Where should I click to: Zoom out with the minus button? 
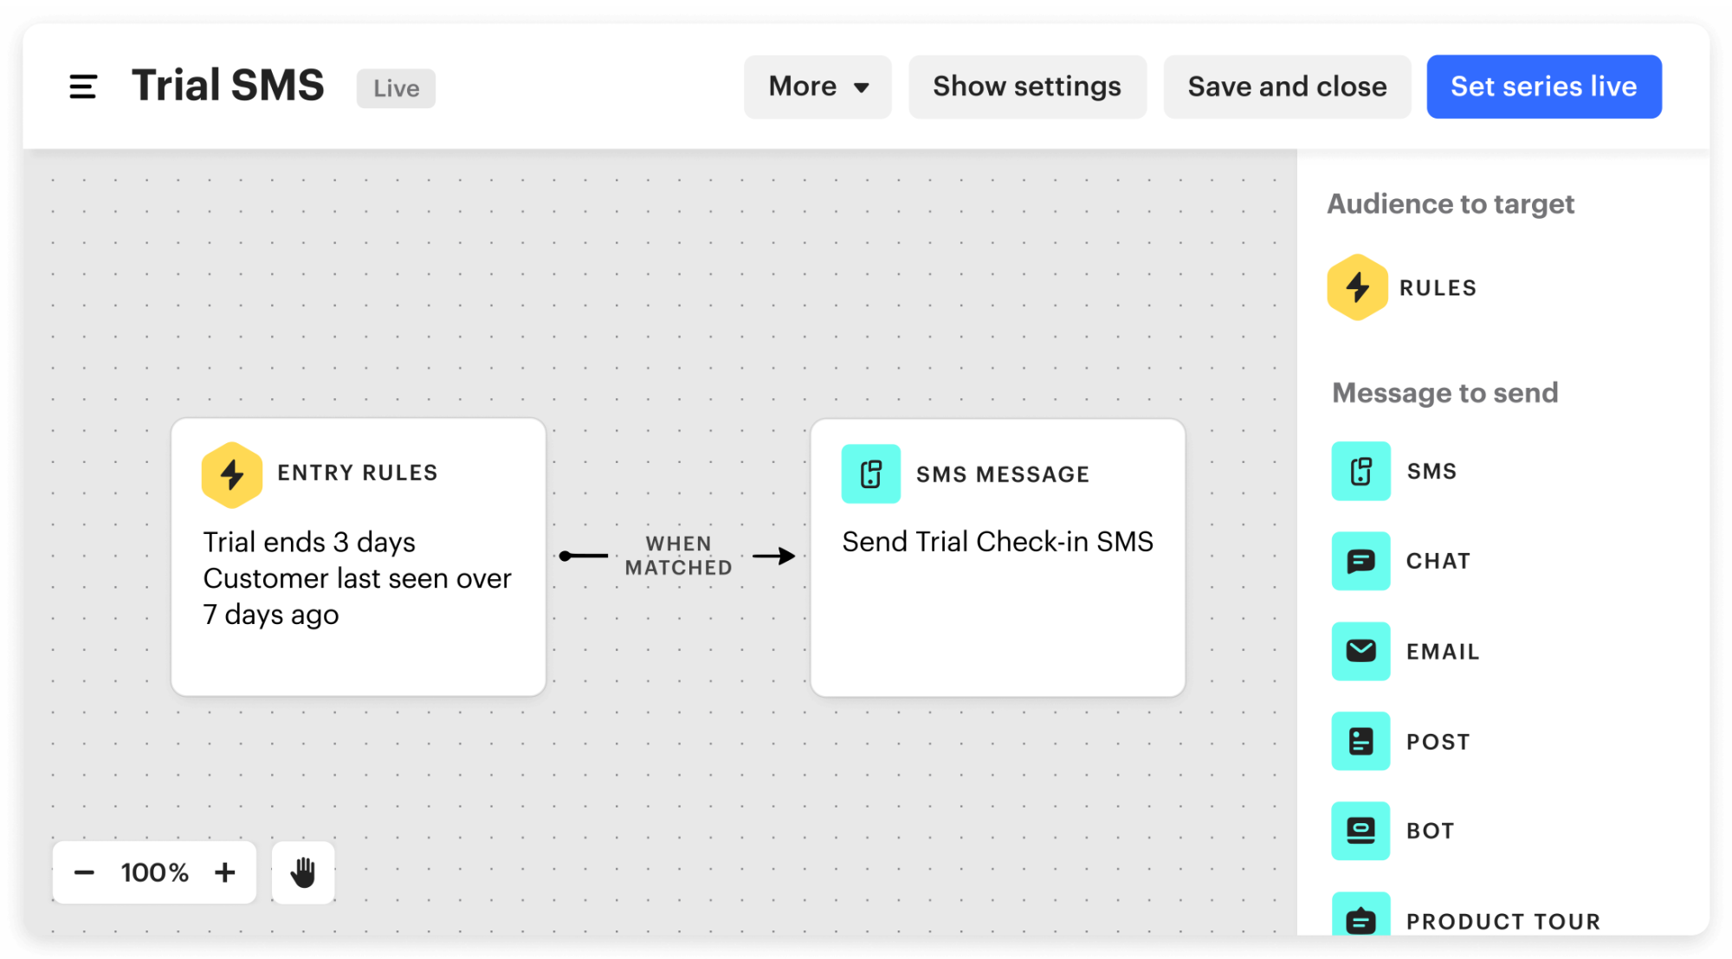coord(84,872)
